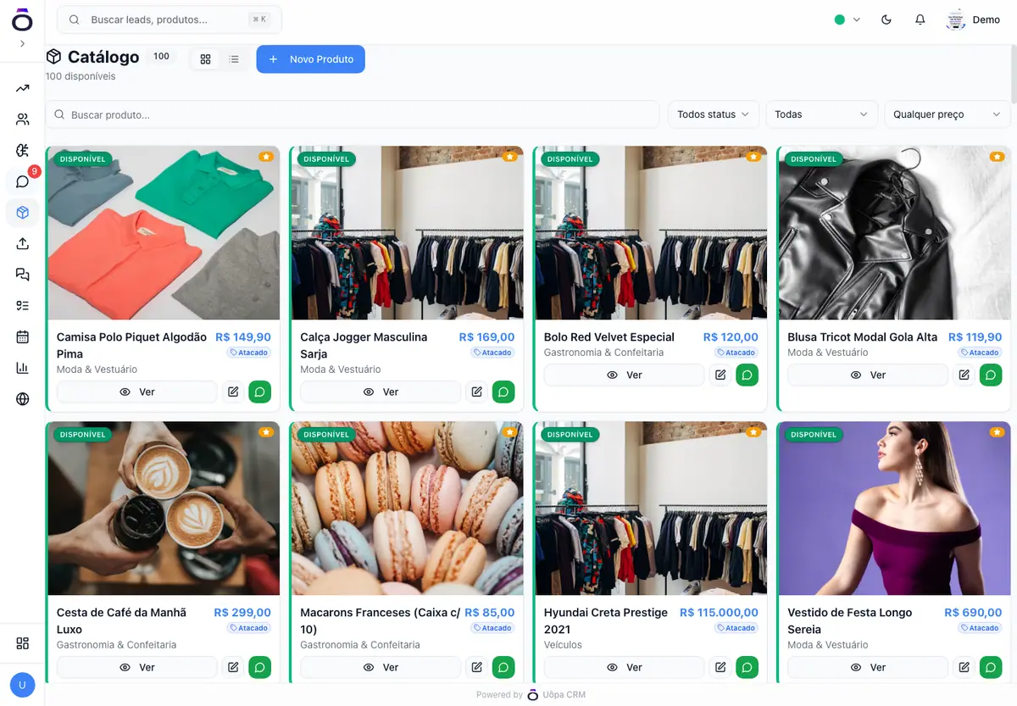The width and height of the screenshot is (1017, 706).
Task: Click Ver on Calça Jogger Masculina
Action: click(381, 392)
